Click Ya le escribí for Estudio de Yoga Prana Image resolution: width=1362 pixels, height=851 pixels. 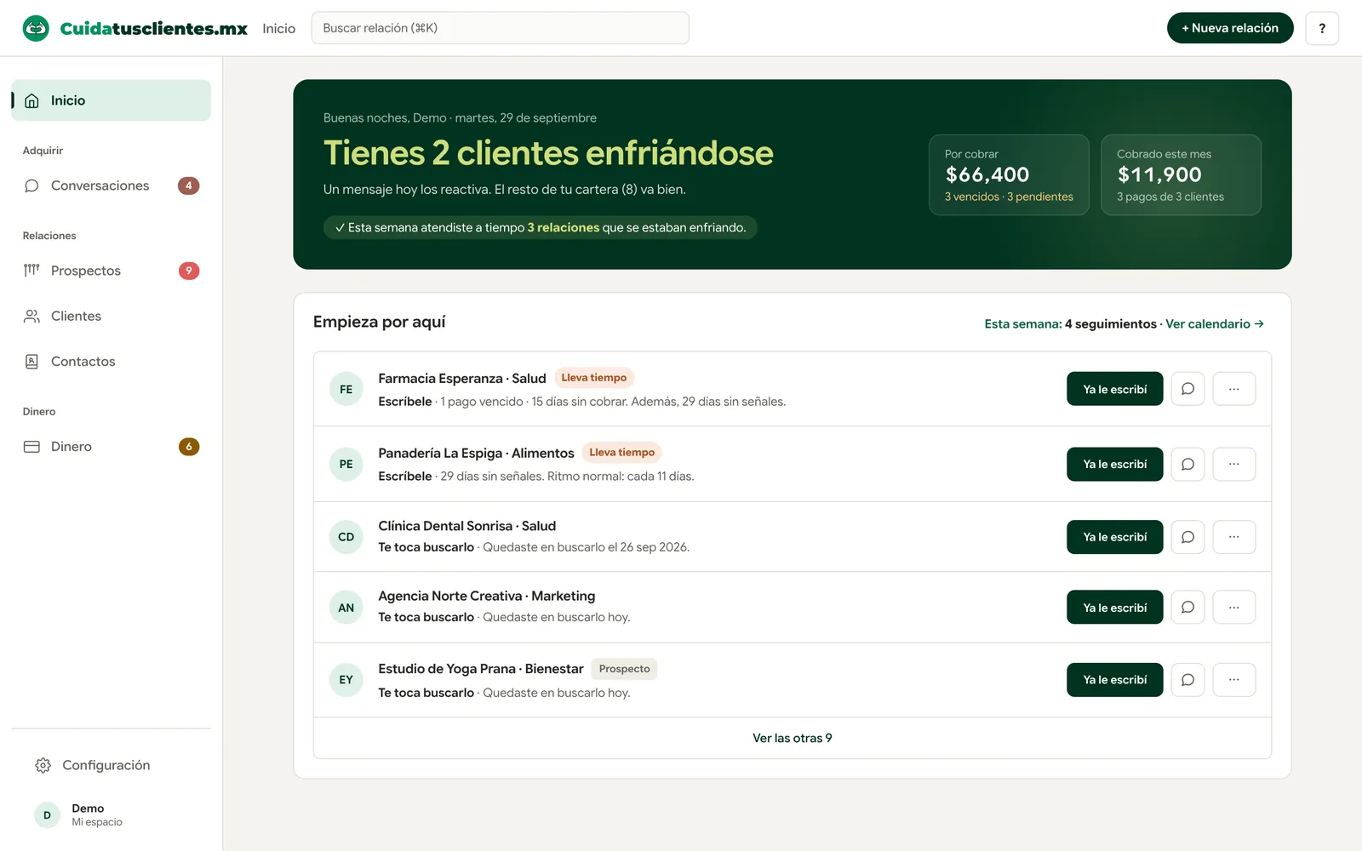pos(1115,680)
